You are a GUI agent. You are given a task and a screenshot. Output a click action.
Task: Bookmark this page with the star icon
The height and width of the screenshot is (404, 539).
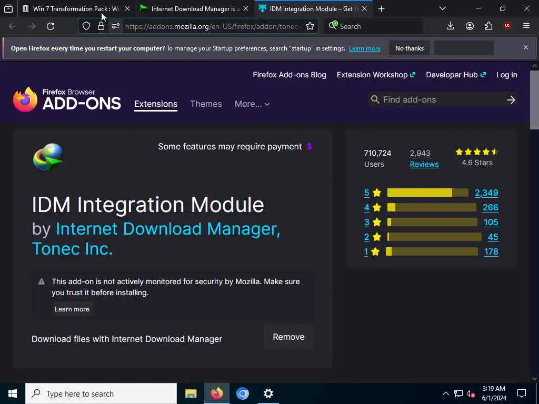[x=310, y=26]
